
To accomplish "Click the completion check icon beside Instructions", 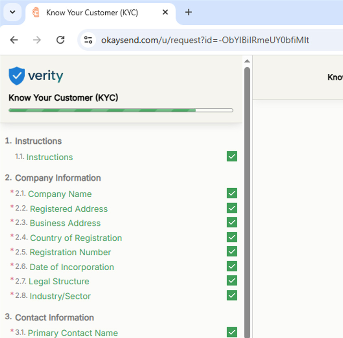I will click(232, 156).
